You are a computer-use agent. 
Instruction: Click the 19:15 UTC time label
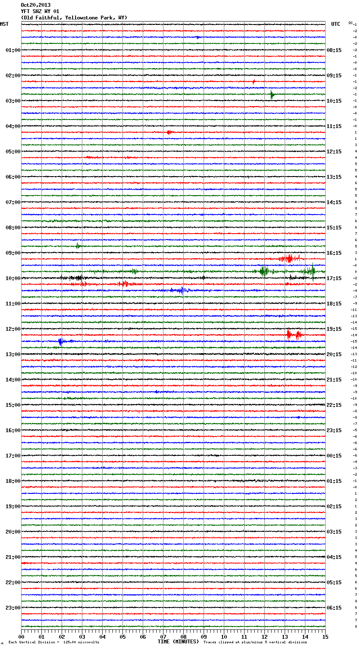pos(334,329)
